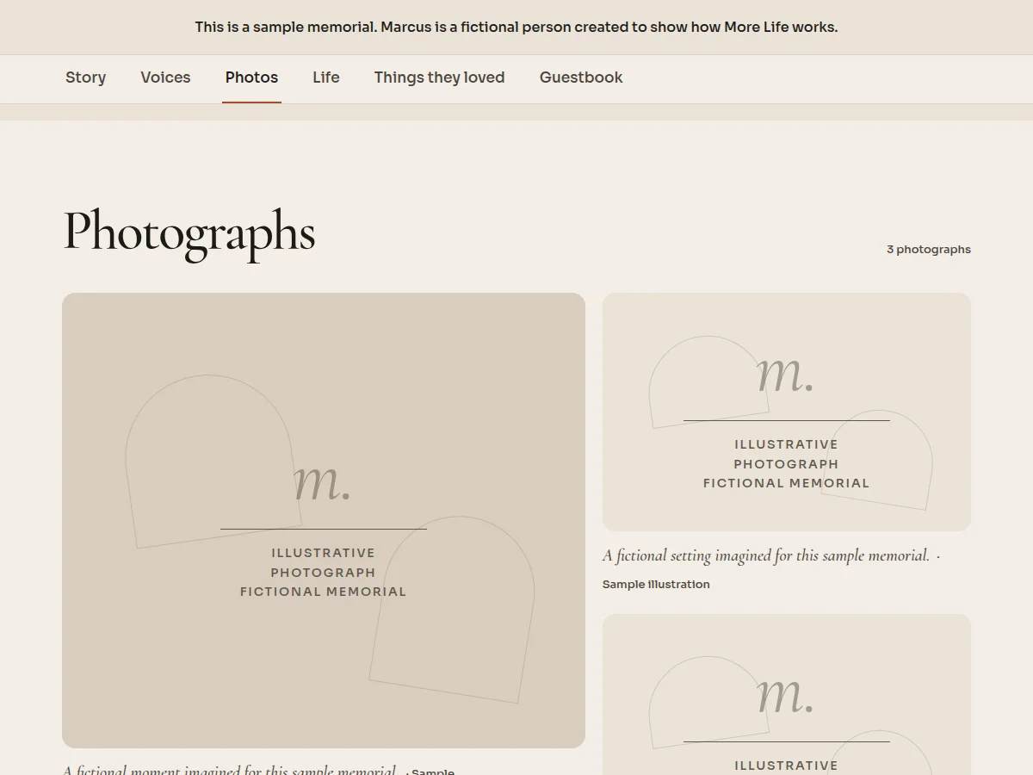Click the '3 photographs' count text

[929, 250]
